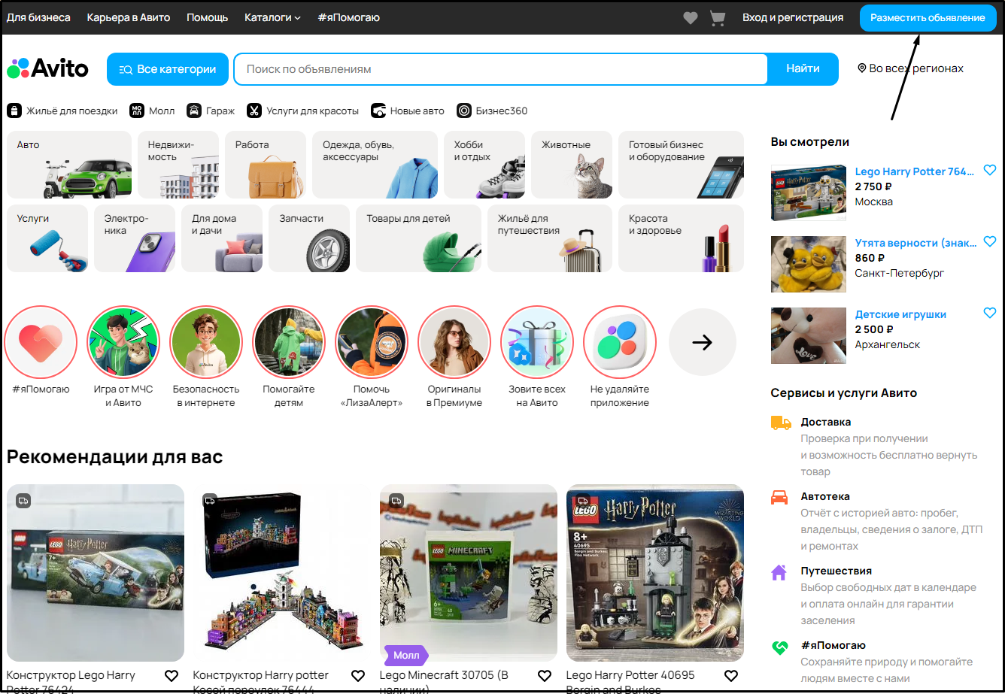1005x694 pixels.
Task: Open the Запчасти category tile
Action: pyautogui.click(x=309, y=238)
